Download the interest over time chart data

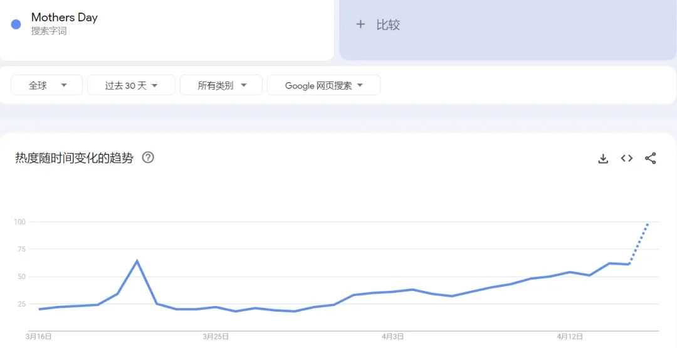click(x=603, y=159)
